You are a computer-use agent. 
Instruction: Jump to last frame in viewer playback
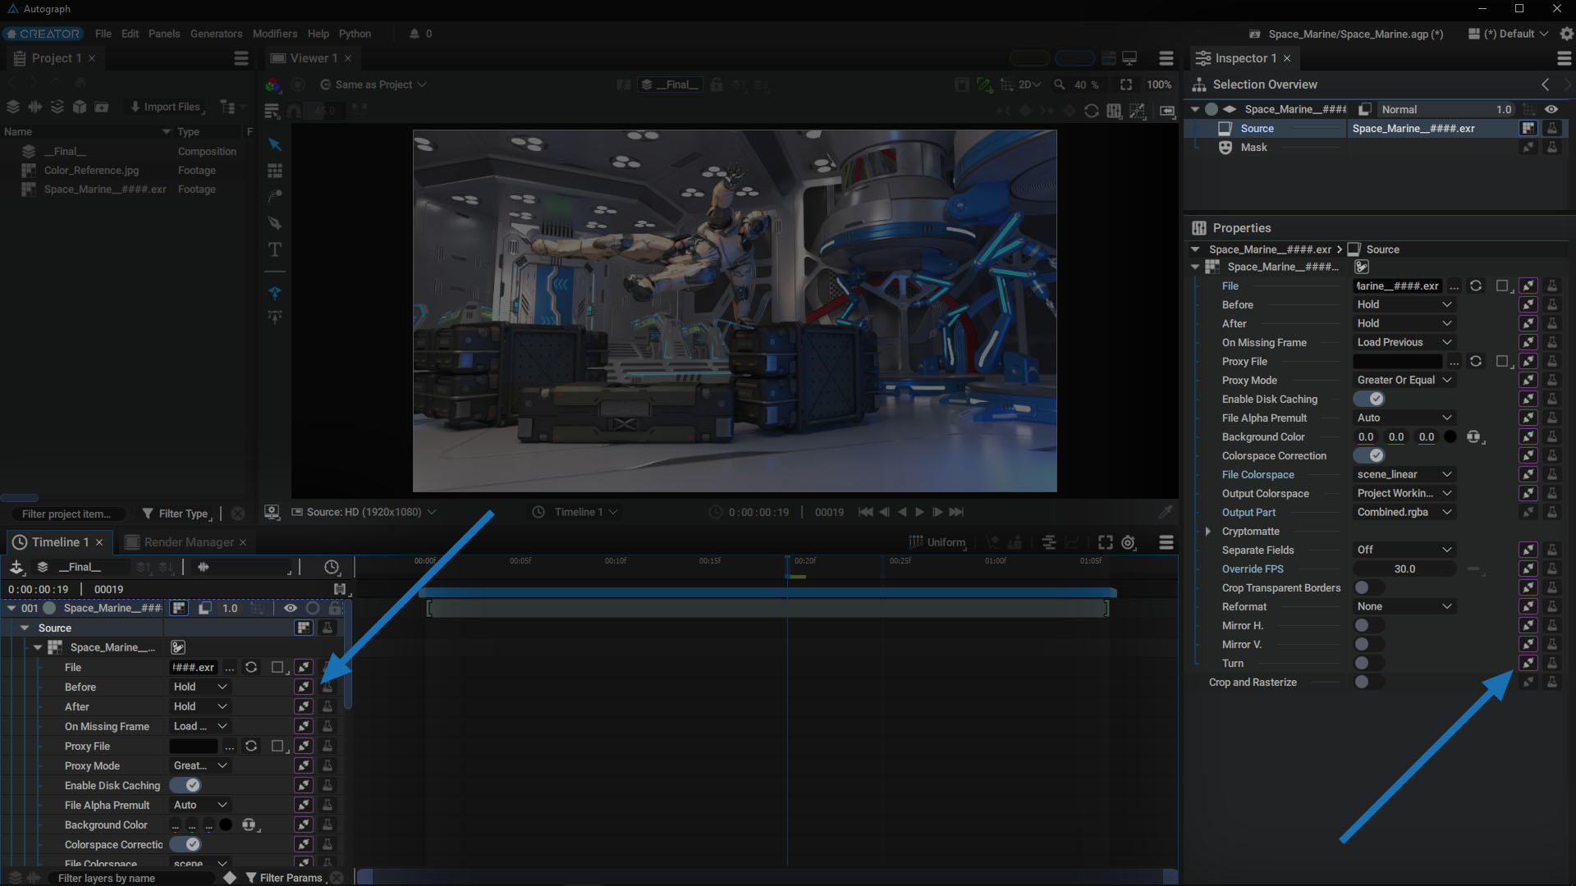tap(956, 512)
